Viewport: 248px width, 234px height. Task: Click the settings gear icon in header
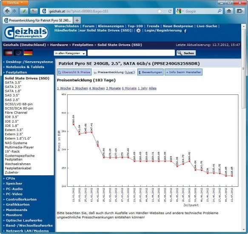[x=138, y=31]
